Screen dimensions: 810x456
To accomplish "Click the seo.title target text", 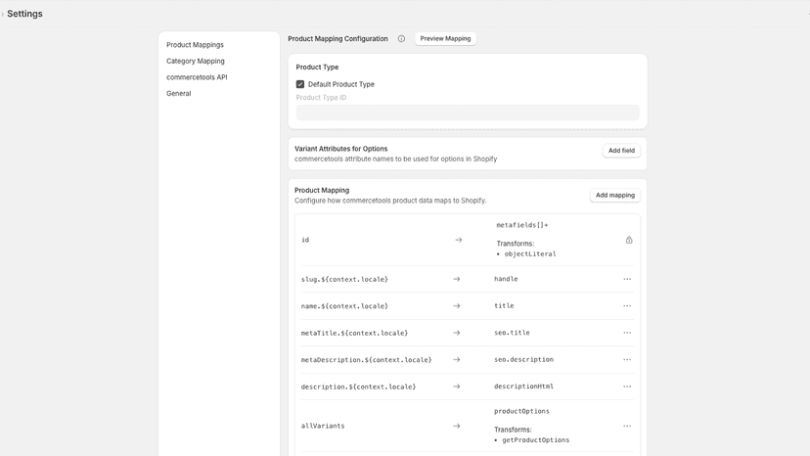I will (x=512, y=333).
